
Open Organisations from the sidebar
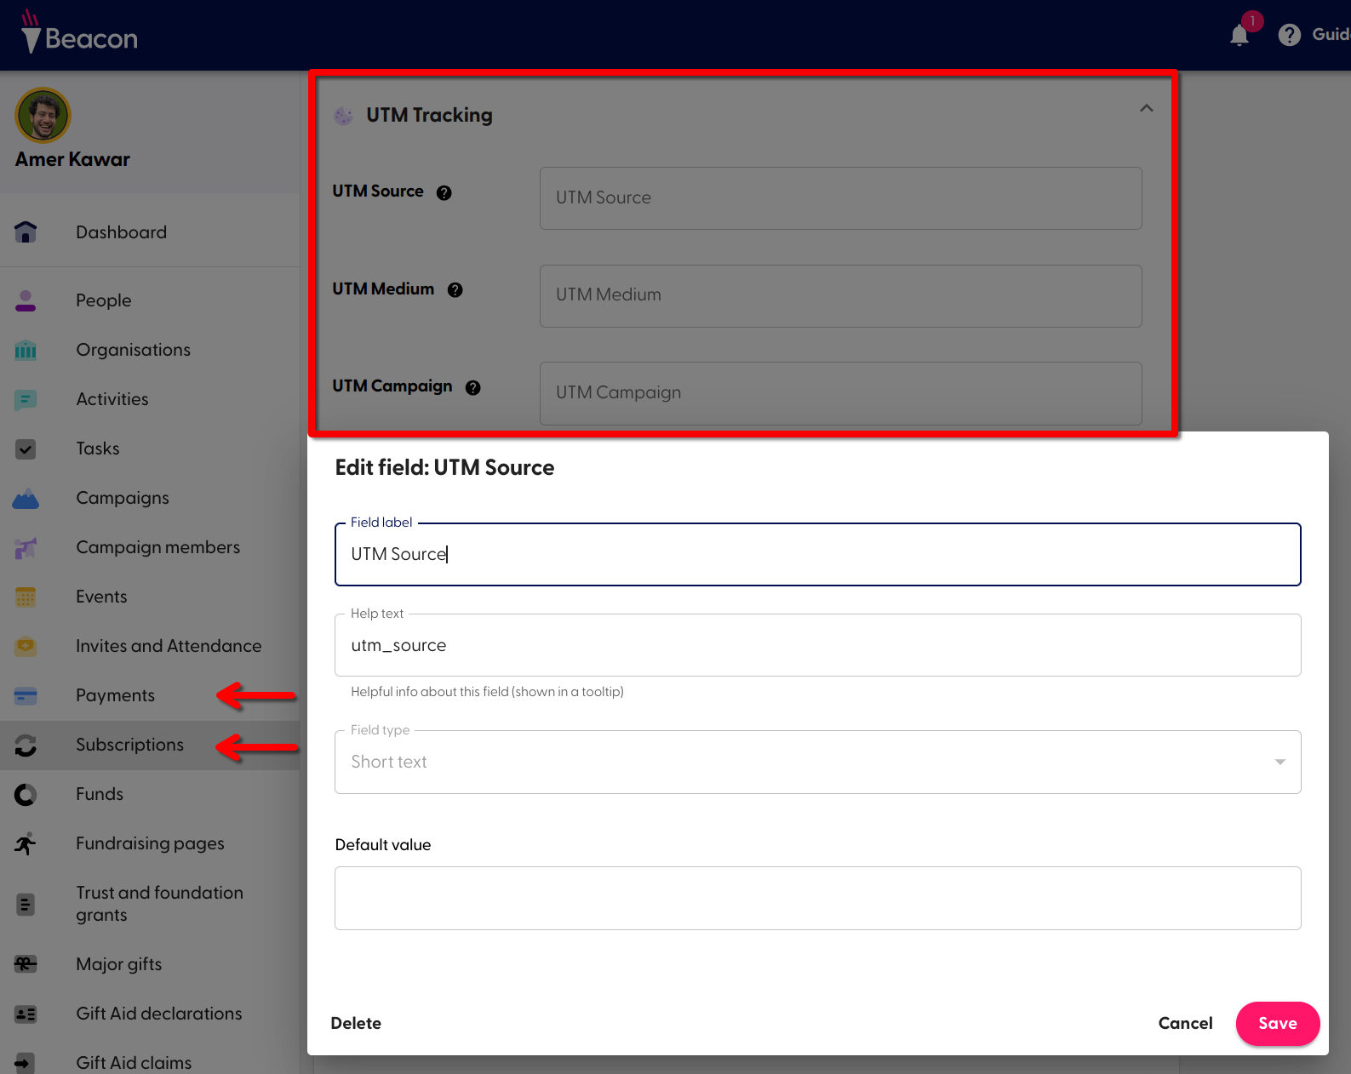click(x=133, y=350)
